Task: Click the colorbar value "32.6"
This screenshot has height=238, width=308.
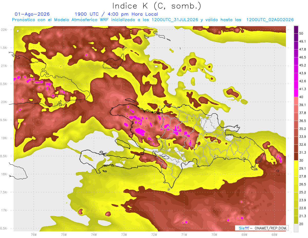Action: [303, 145]
